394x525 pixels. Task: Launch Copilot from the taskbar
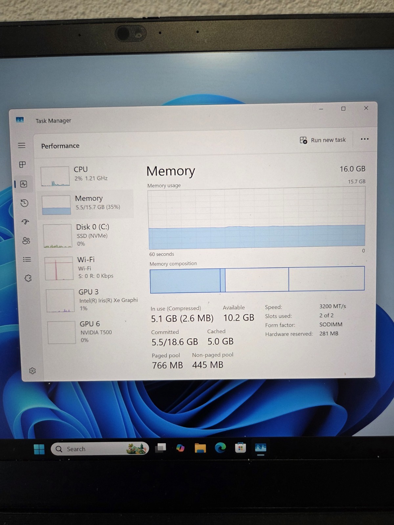(180, 448)
